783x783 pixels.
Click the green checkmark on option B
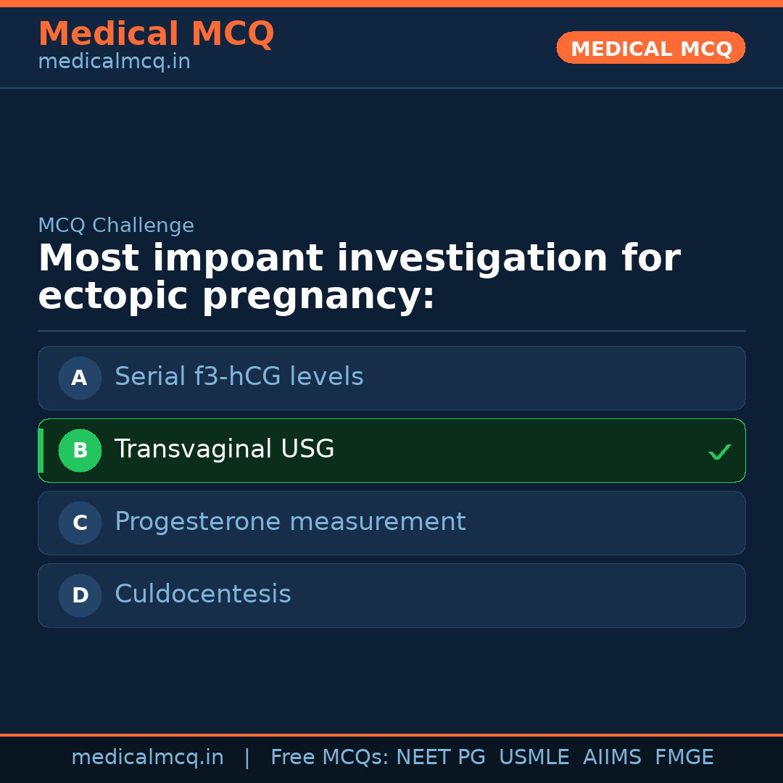[x=719, y=452]
